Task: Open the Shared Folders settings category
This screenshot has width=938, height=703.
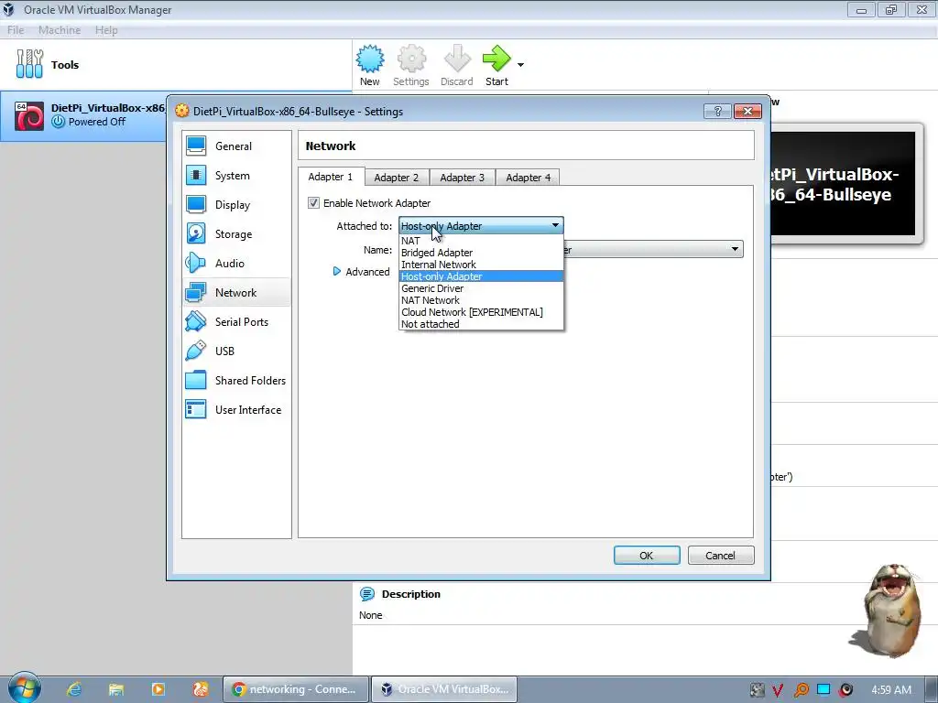Action: tap(236, 380)
